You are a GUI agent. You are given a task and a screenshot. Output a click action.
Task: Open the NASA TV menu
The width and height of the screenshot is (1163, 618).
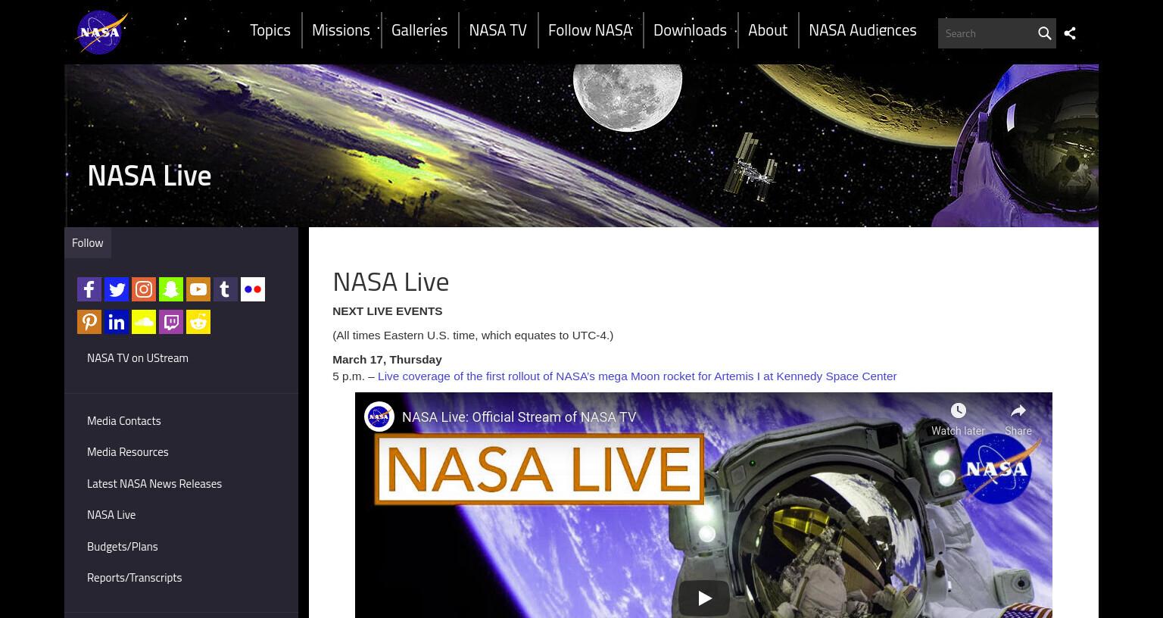point(497,30)
